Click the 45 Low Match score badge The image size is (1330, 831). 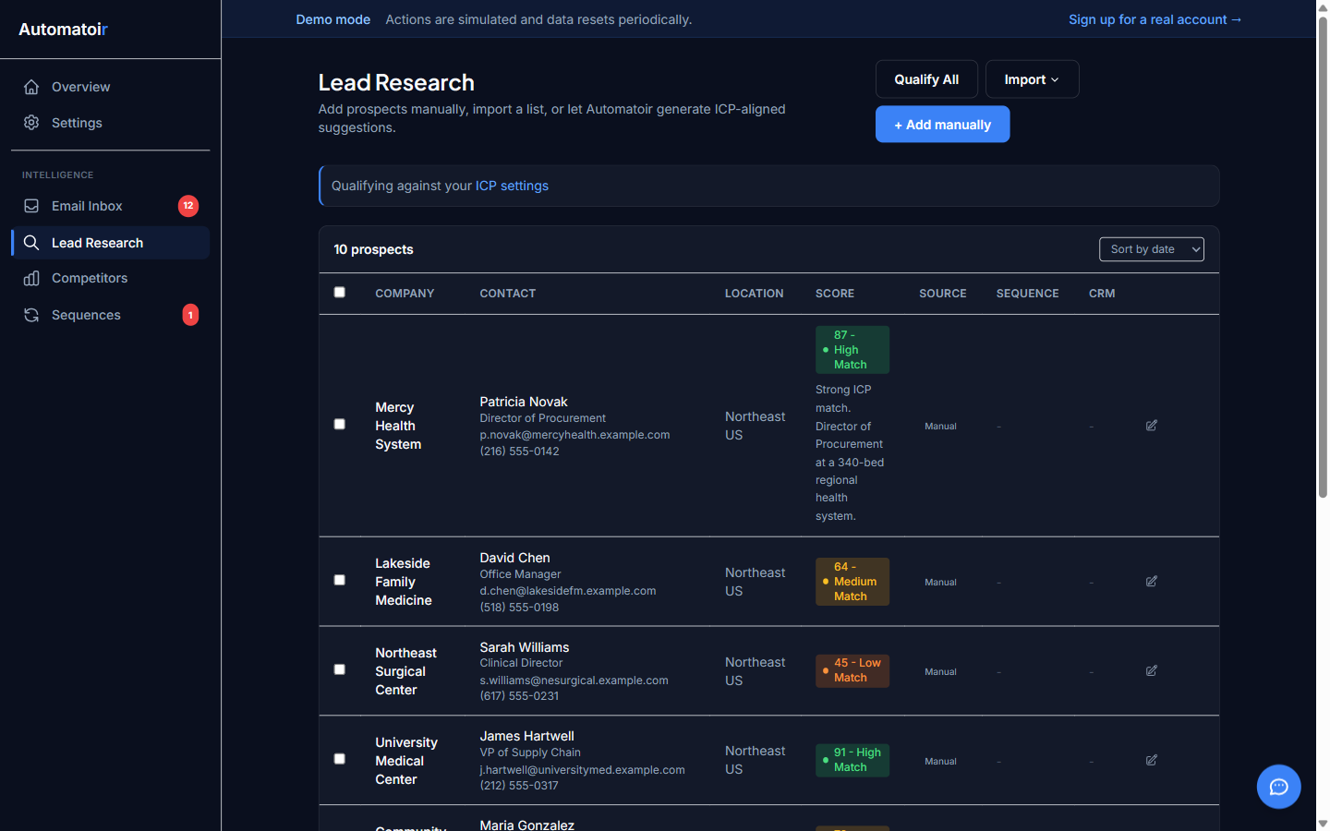(x=852, y=671)
